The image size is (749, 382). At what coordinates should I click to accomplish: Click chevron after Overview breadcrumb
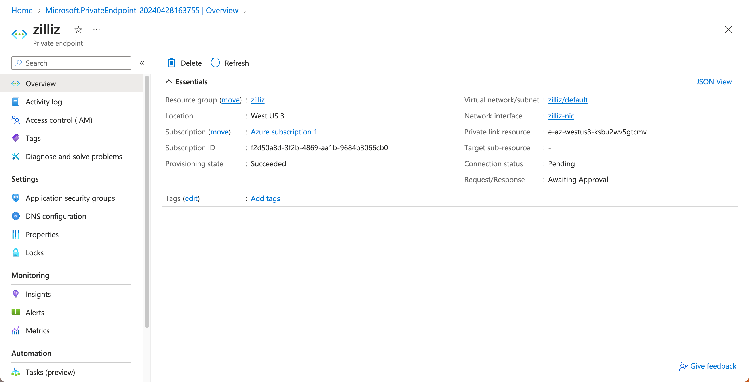pyautogui.click(x=245, y=11)
